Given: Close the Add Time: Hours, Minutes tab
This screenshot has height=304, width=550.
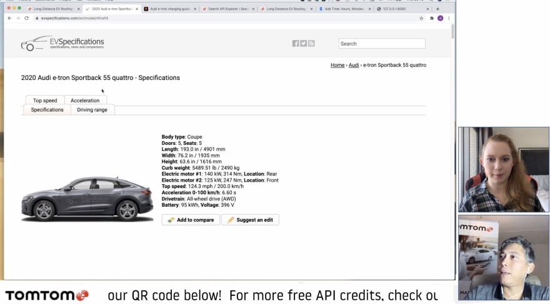Looking at the screenshot, I should point(369,9).
